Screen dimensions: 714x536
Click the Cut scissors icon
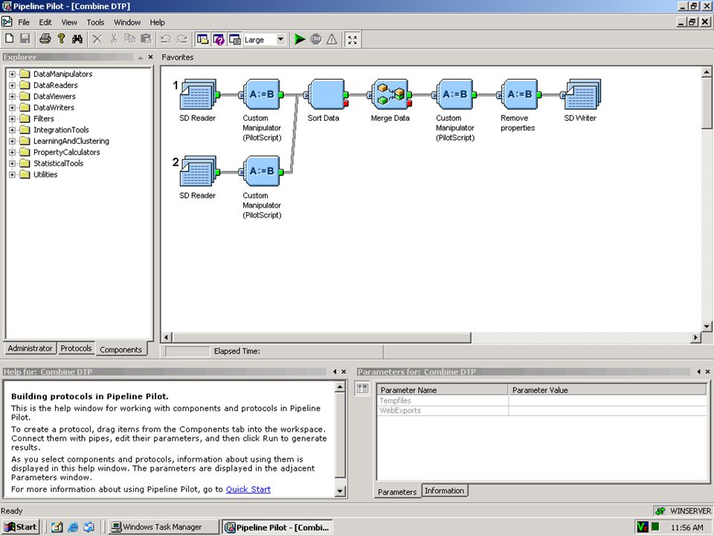[113, 39]
